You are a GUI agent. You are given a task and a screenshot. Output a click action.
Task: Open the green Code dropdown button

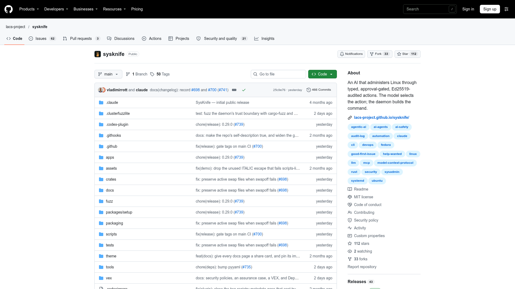pos(322,74)
